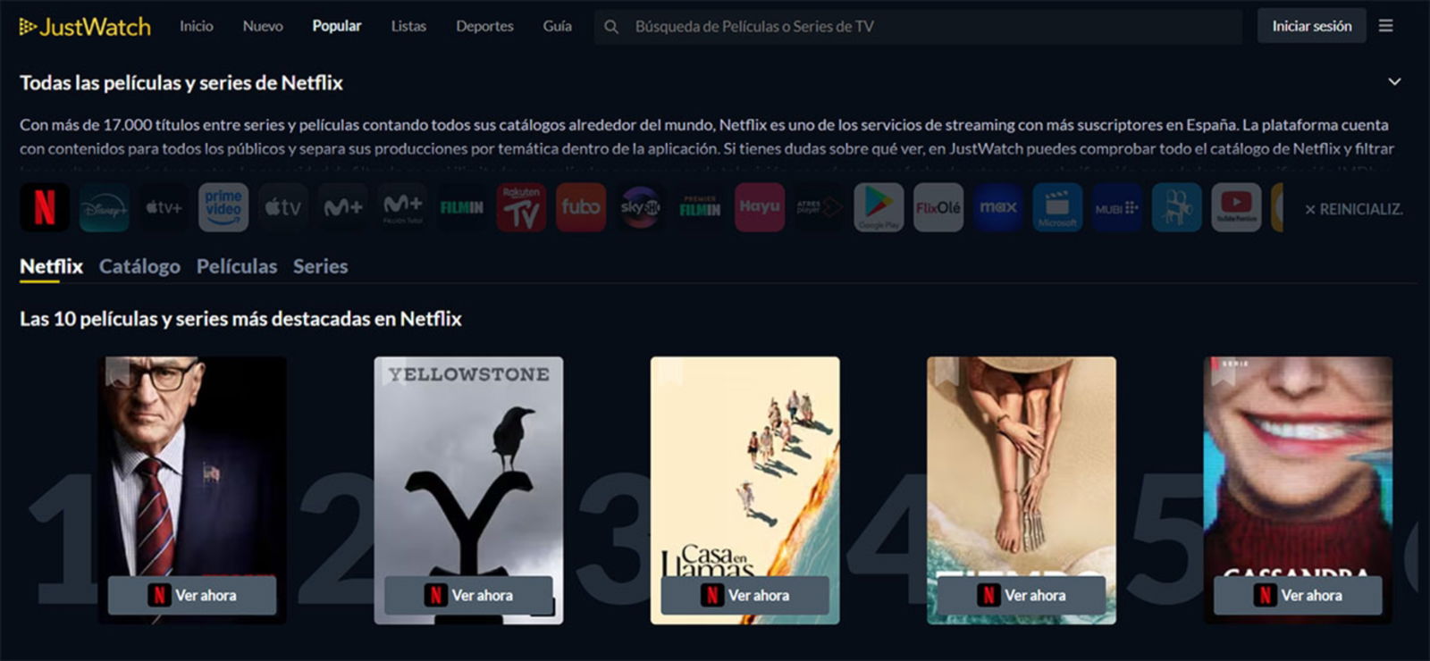
Task: Pick the Atres Player provider icon
Action: (819, 207)
